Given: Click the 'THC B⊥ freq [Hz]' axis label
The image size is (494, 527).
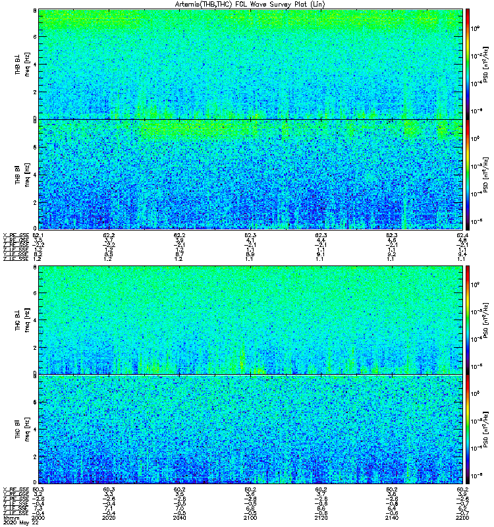Looking at the screenshot, I should [22, 319].
